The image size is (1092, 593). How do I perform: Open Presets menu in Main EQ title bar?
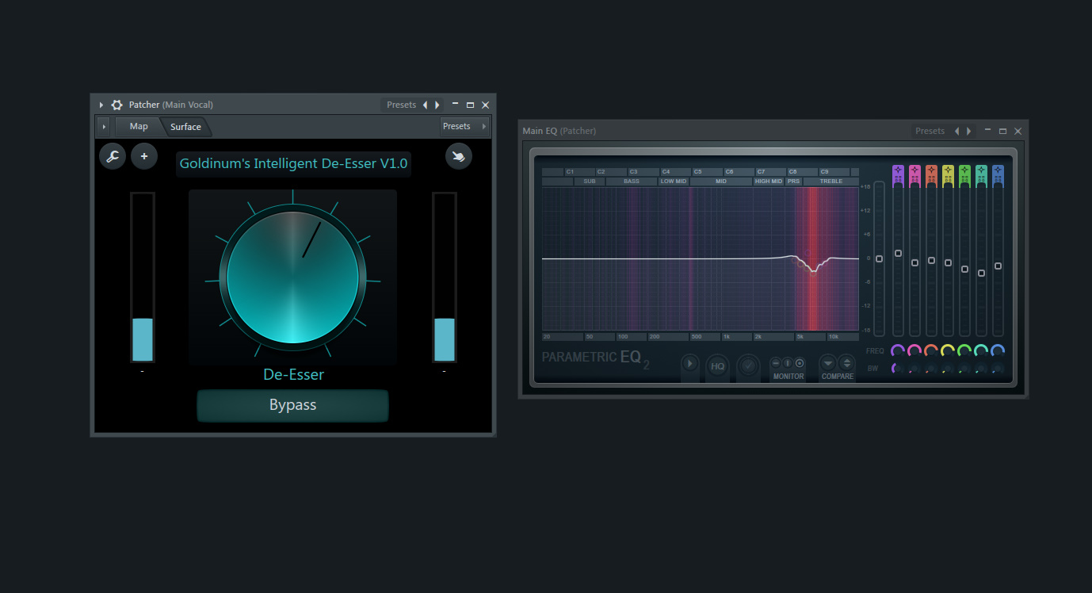[x=930, y=131]
